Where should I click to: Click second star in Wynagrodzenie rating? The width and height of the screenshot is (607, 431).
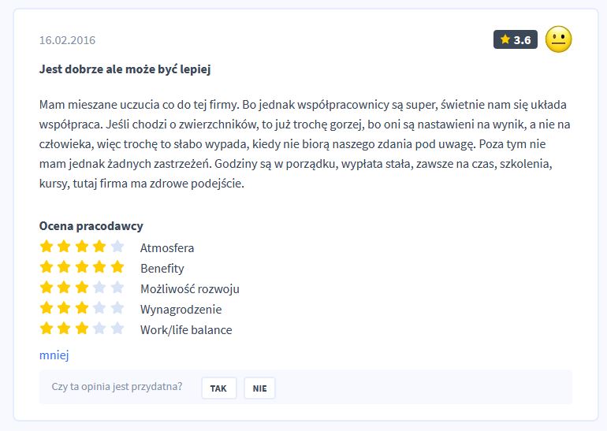pos(64,308)
